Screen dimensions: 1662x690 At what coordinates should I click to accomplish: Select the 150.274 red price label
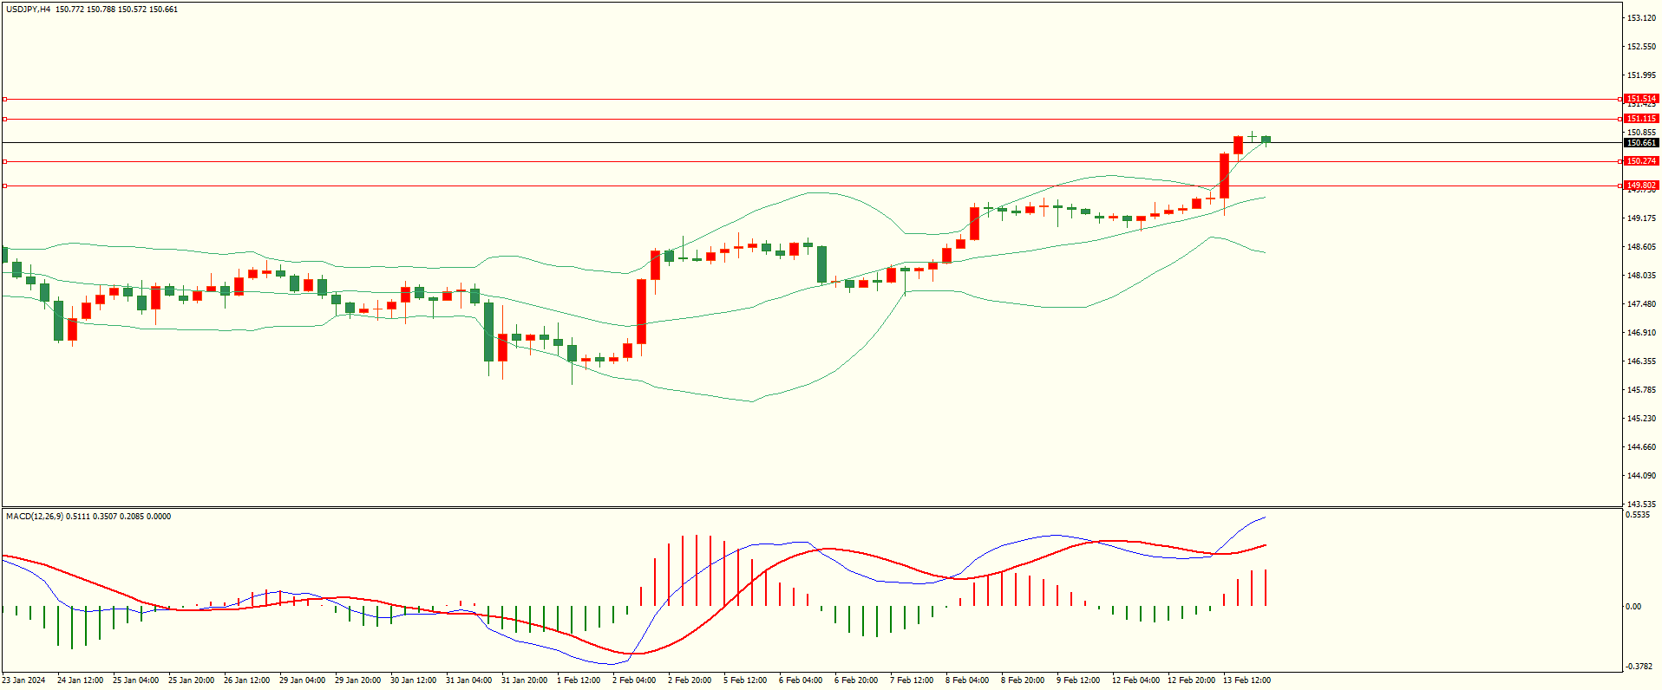click(1641, 161)
